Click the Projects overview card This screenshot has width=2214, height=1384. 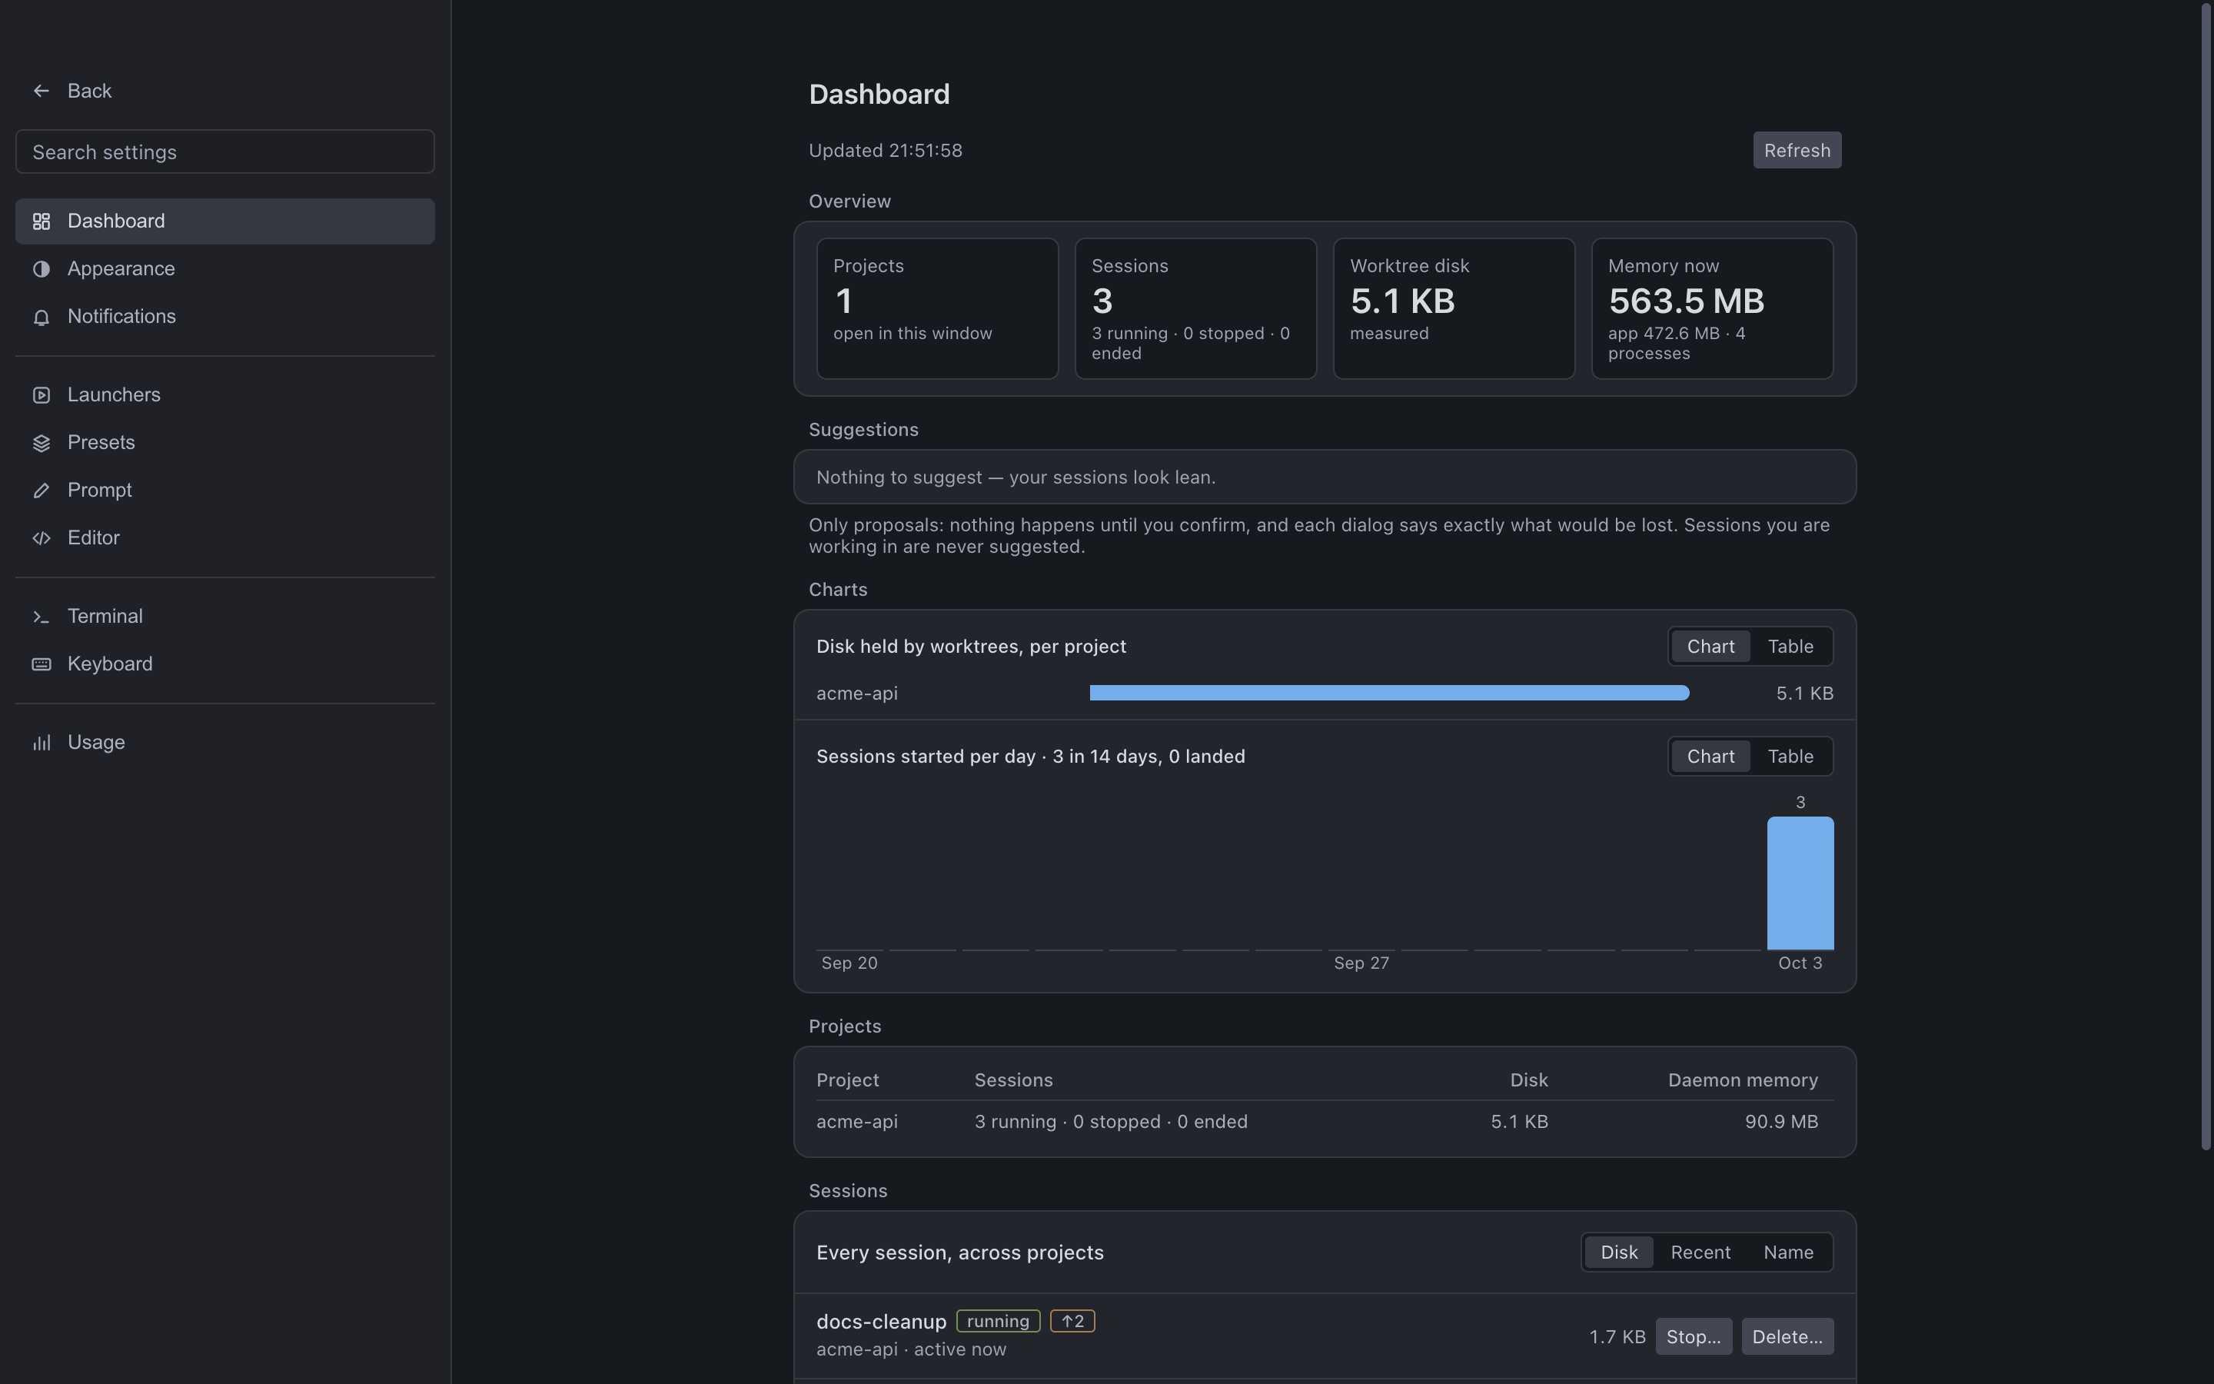937,308
